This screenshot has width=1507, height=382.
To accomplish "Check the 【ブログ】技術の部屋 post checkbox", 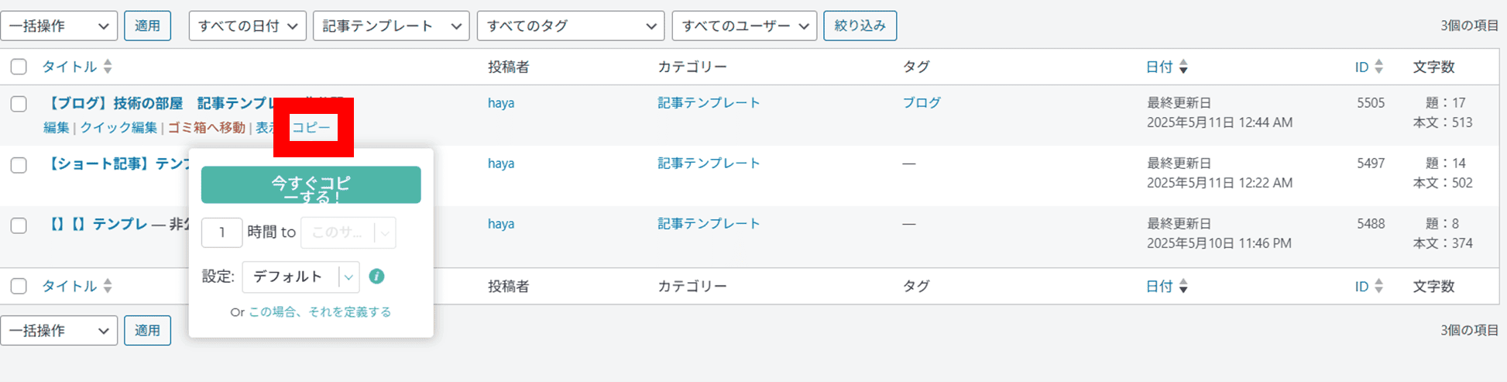I will (19, 104).
